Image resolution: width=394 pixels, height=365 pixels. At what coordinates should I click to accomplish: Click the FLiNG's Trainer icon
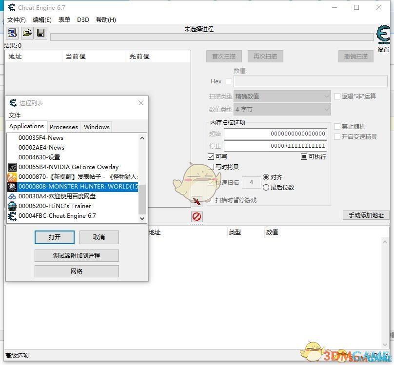(12, 206)
